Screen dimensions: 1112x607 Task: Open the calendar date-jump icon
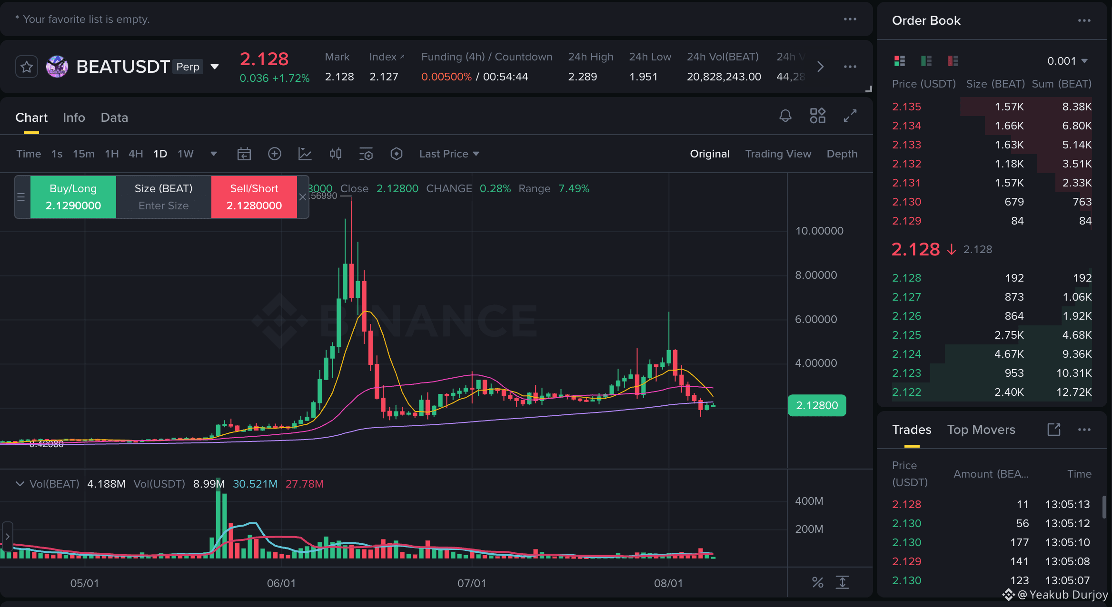point(244,154)
